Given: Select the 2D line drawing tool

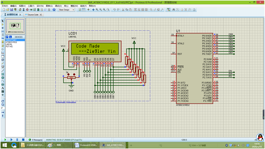Looking at the screenshot, I should 3,71.
